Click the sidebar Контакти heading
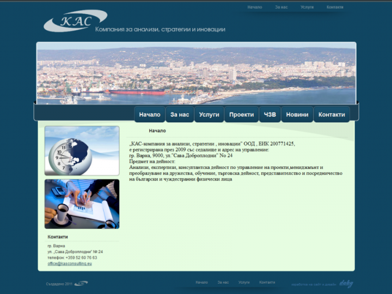 click(58, 237)
